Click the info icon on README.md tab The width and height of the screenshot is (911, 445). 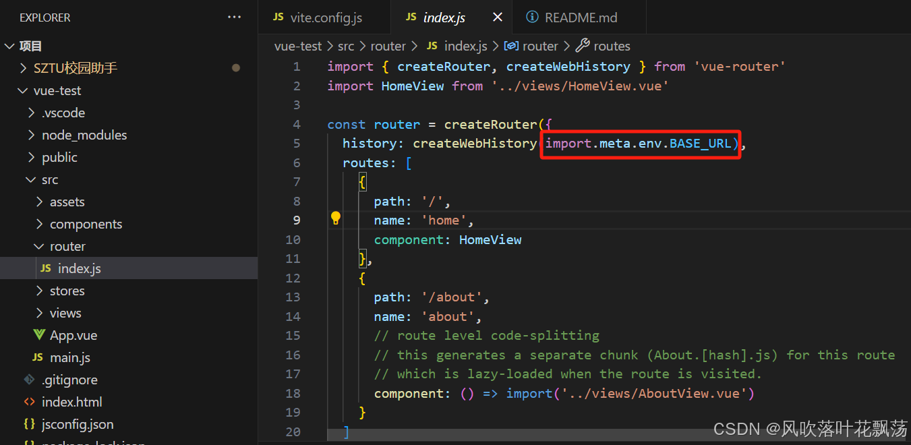532,18
